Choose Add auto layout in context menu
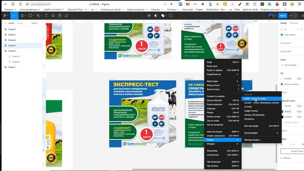 (223, 132)
